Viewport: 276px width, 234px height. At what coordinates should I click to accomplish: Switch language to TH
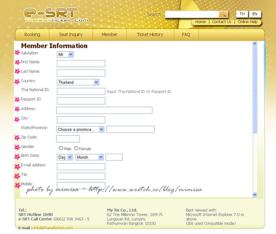[242, 14]
